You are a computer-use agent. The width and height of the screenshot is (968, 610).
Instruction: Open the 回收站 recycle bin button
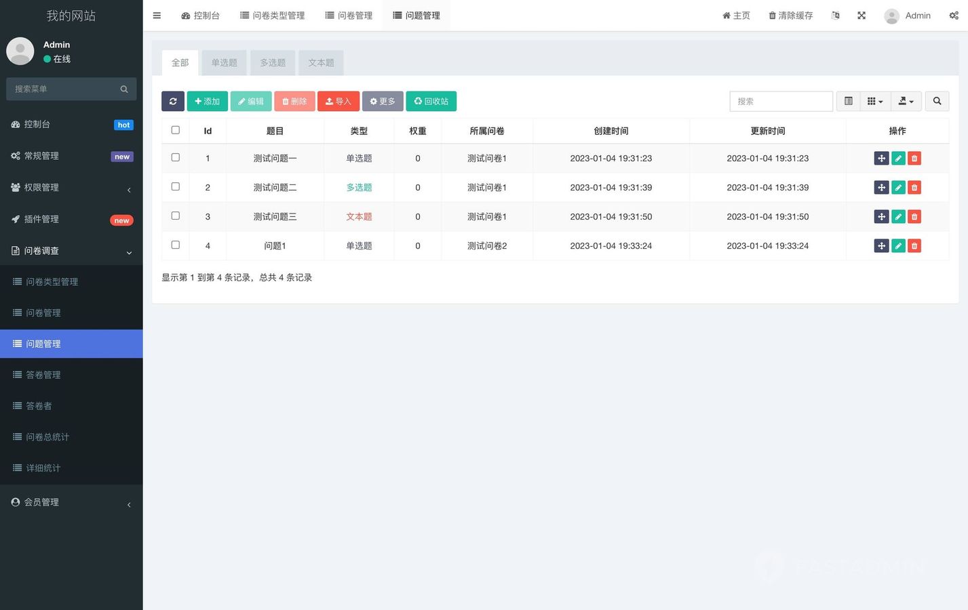coord(431,101)
